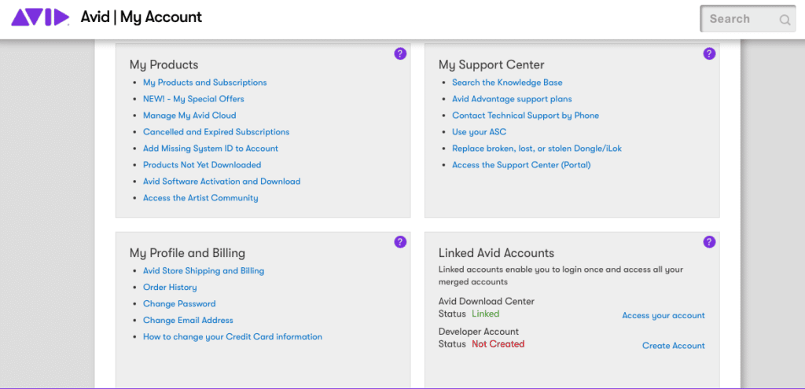This screenshot has height=389, width=805.
Task: Open Products Not Yet Downloaded link
Action: (202, 165)
